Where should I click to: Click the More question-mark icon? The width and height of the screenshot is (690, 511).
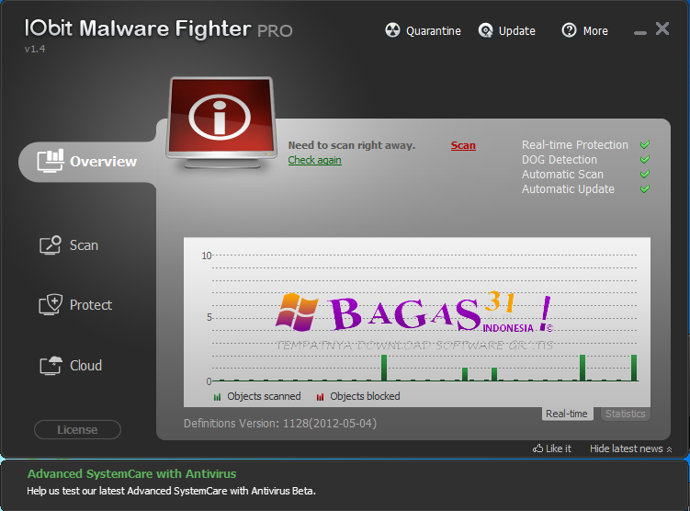569,30
